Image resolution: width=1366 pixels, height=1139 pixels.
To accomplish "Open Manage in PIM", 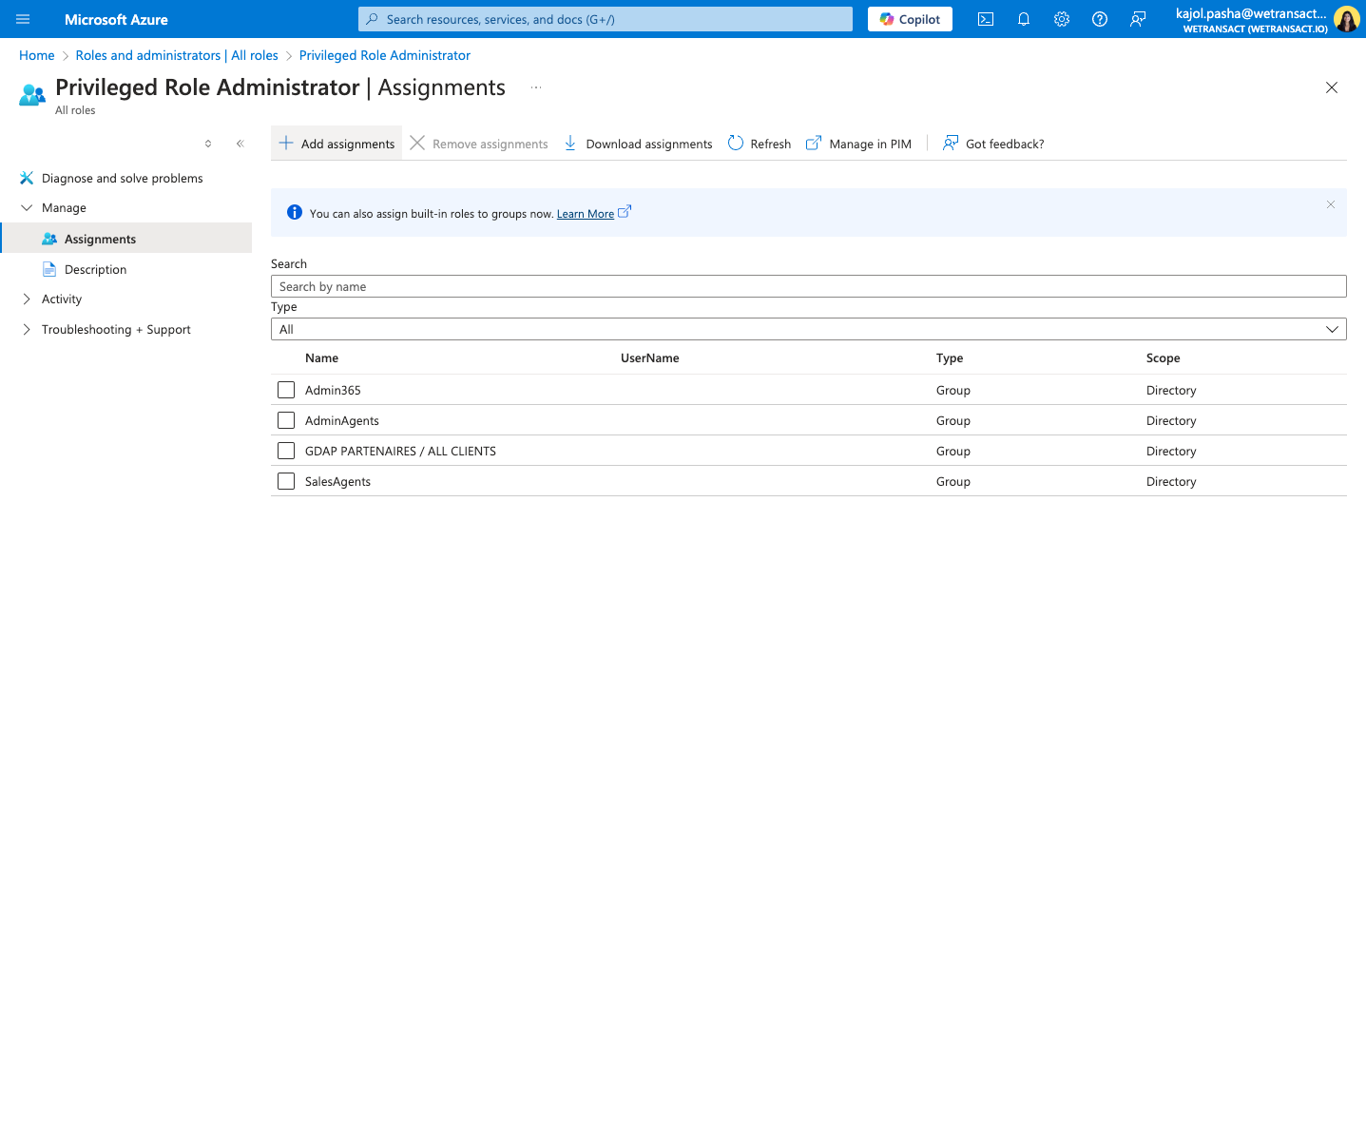I will (x=858, y=144).
